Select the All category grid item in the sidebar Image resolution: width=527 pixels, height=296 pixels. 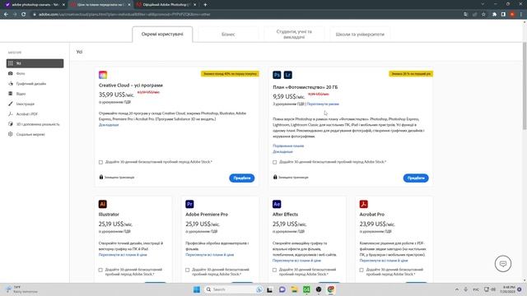pos(35,63)
